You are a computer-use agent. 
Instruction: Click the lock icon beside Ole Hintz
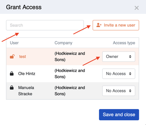[x=12, y=73]
